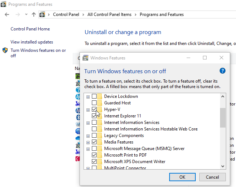Click the Hyper-V folder icon
Image resolution: width=236 pixels, height=187 pixels.
(x=99, y=109)
